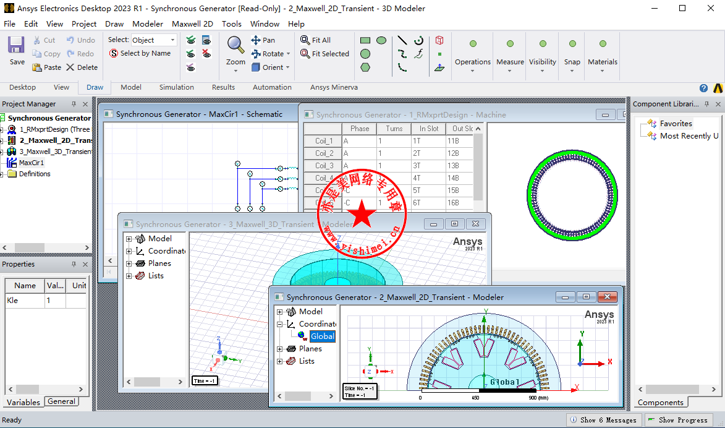Open the Modeler menu
725x428 pixels.
(x=148, y=24)
